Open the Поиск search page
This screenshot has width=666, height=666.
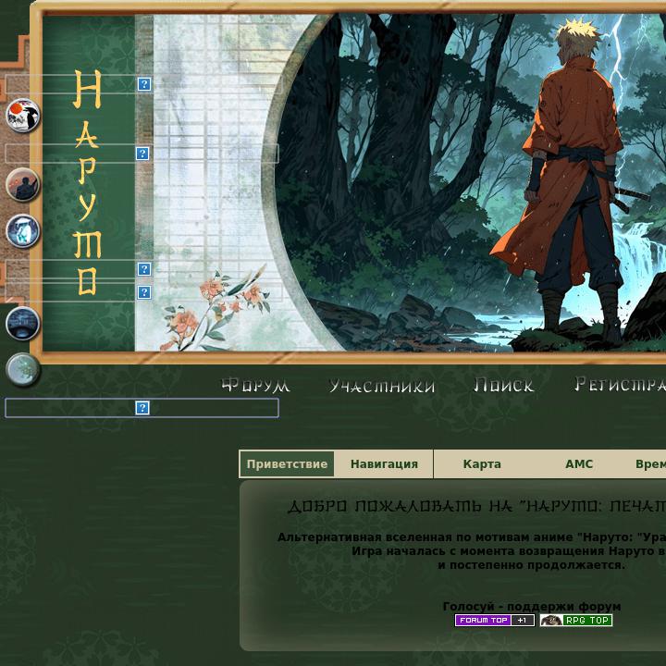click(x=504, y=385)
